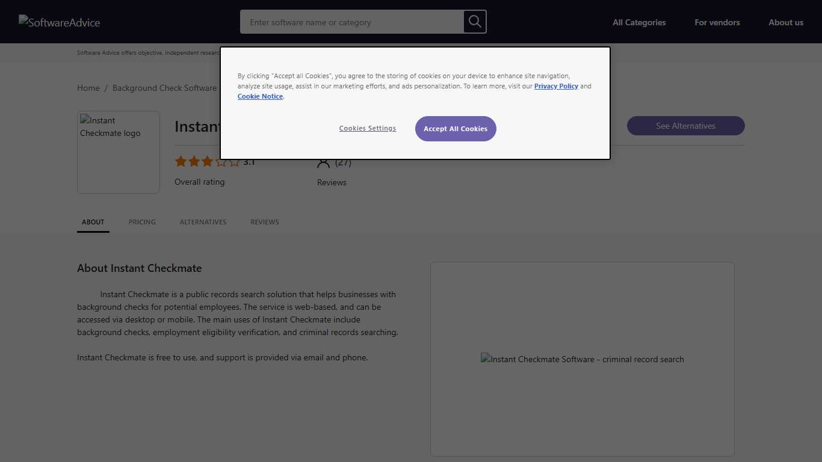Switch to the PRICING tab

pyautogui.click(x=142, y=222)
